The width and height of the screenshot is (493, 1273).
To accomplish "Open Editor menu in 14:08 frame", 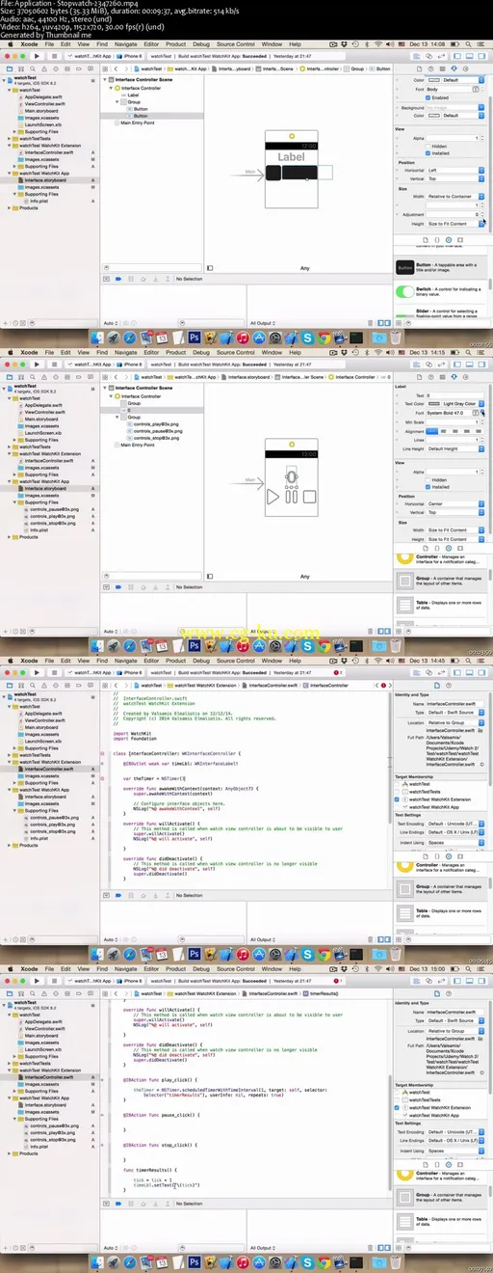I will tap(149, 43).
